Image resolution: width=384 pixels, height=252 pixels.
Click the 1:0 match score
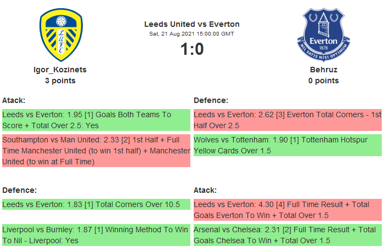click(x=191, y=49)
